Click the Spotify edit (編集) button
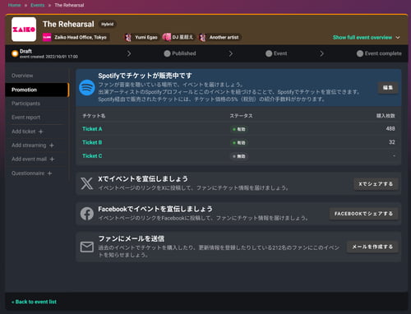Screen dimensions: 411x314 pyautogui.click(x=388, y=88)
